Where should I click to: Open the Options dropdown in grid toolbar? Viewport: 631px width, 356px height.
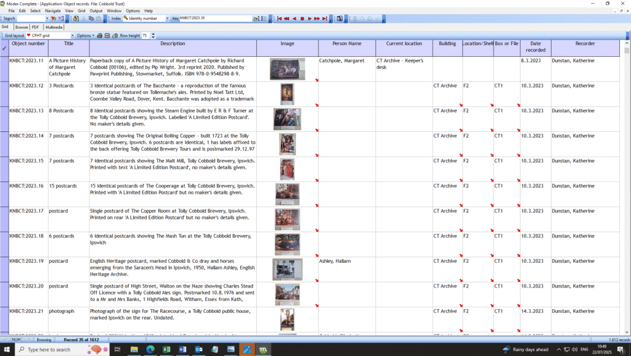tap(85, 35)
